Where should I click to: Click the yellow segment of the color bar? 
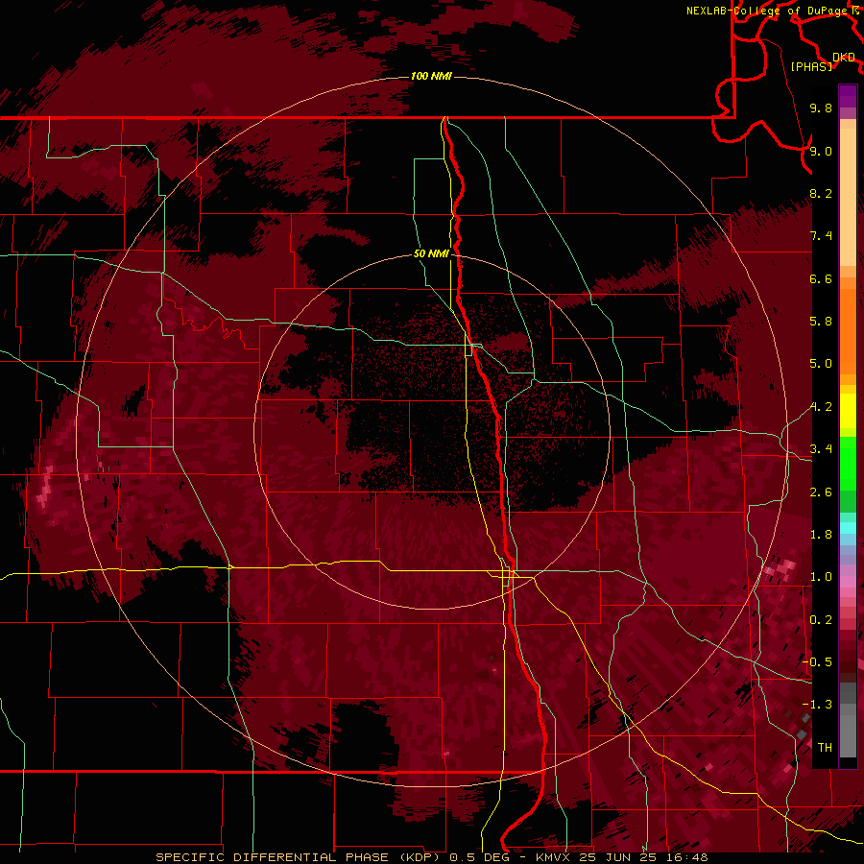848,410
